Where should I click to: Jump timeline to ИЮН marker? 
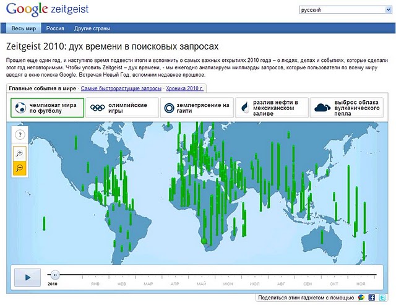click(x=228, y=284)
